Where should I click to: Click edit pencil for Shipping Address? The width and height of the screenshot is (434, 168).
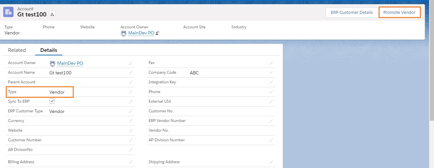click(x=271, y=162)
